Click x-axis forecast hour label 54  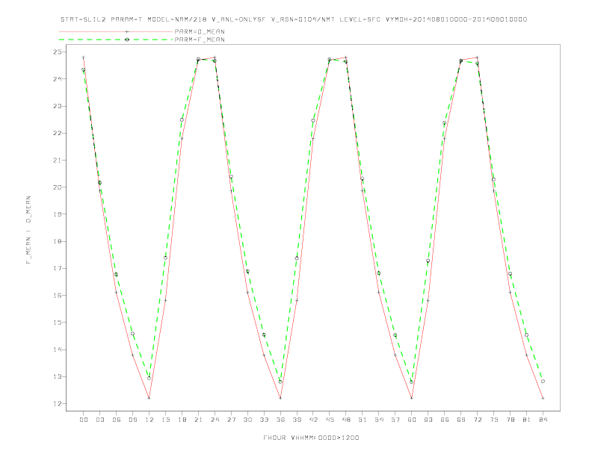[379, 420]
